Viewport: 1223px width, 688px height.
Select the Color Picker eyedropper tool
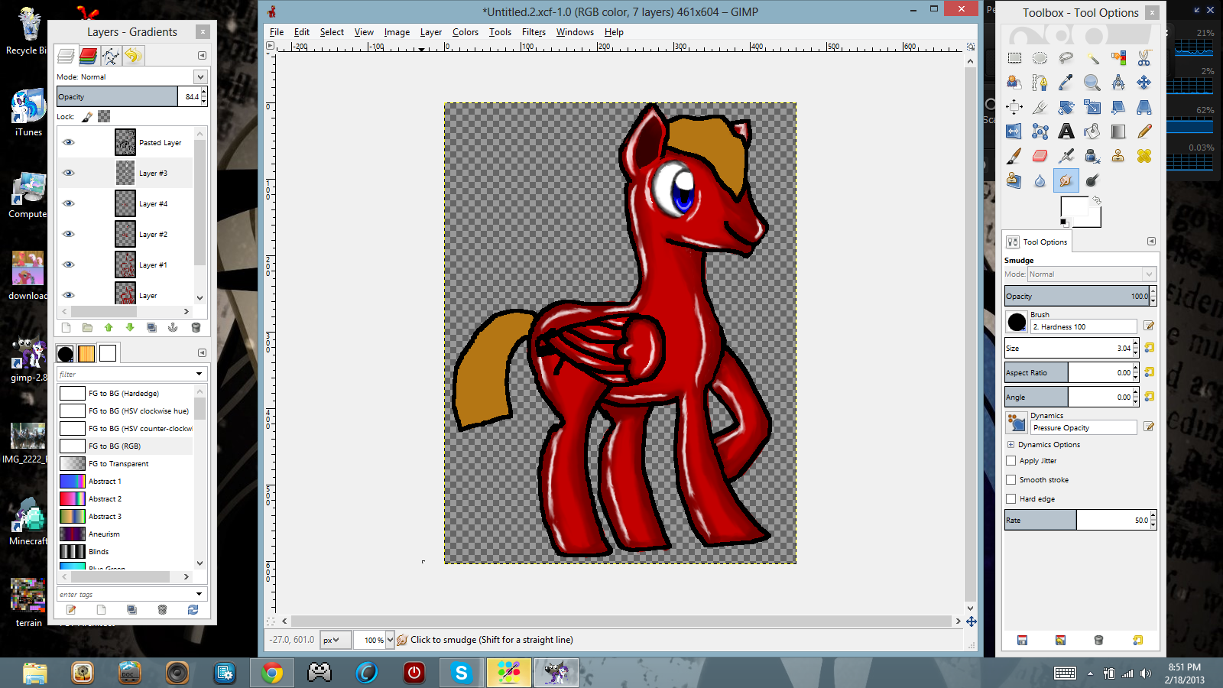click(x=1066, y=83)
